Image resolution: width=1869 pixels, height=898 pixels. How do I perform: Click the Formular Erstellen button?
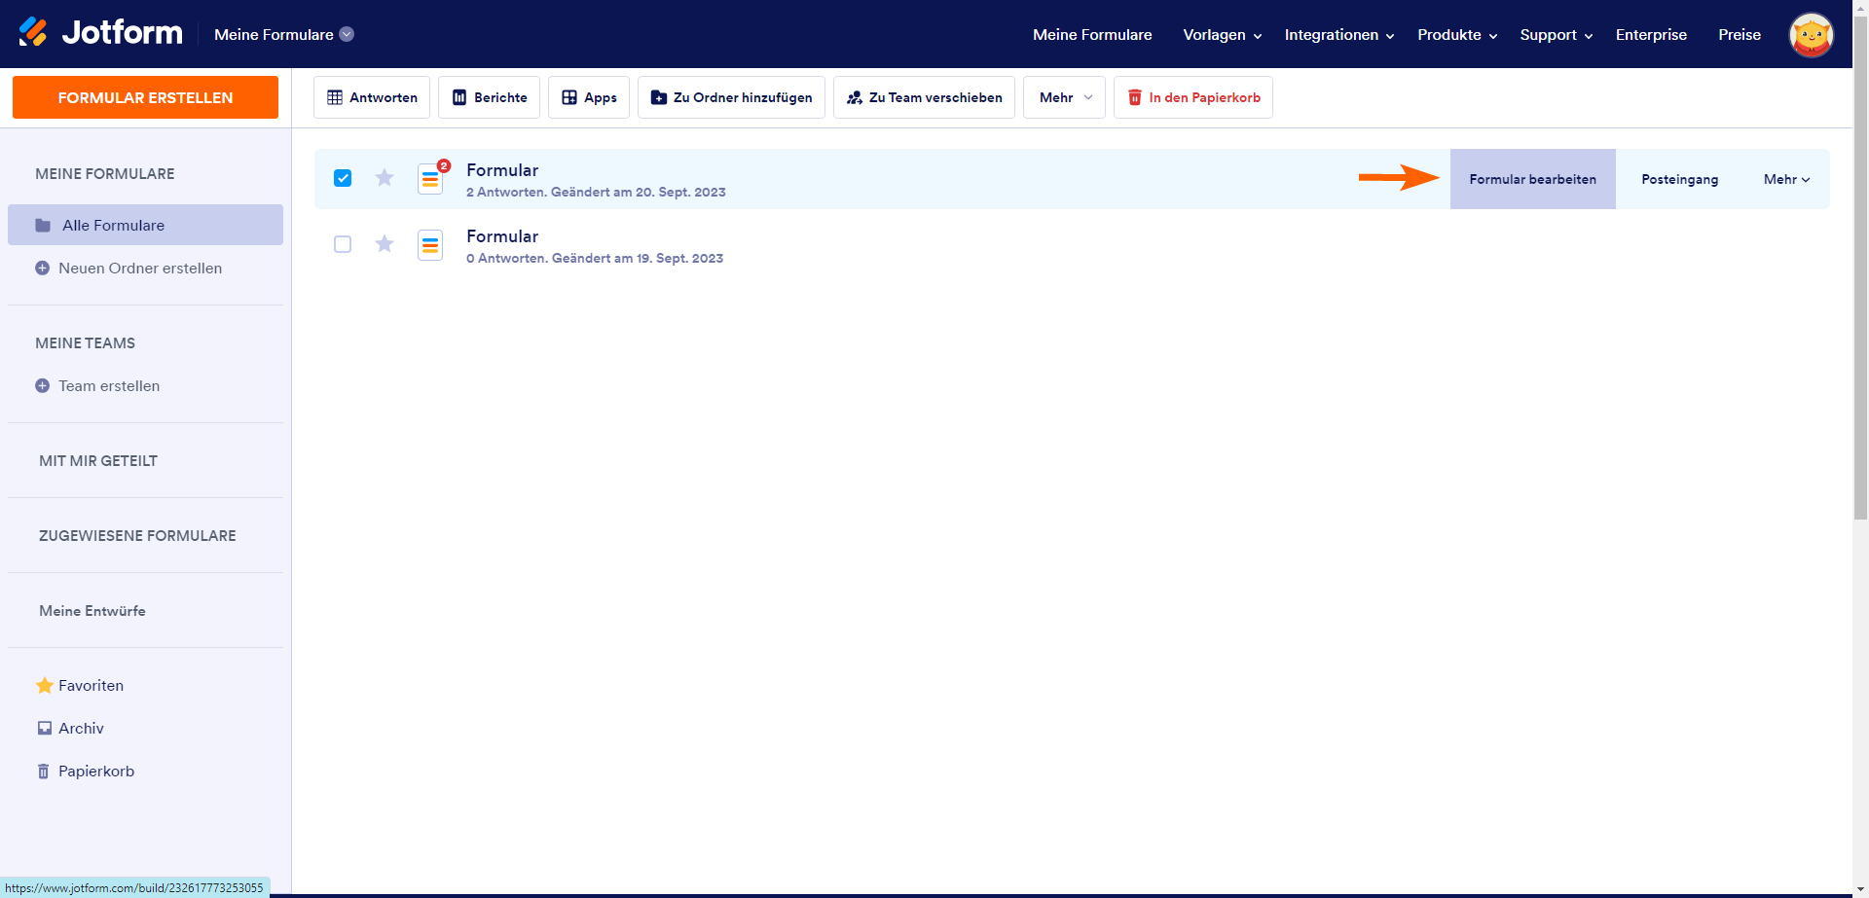(145, 97)
